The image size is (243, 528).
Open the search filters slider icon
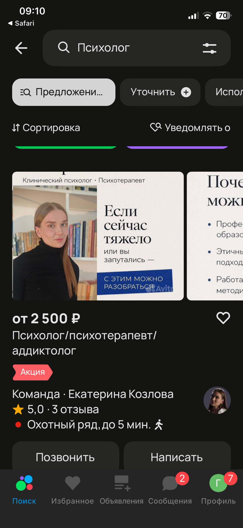(210, 48)
